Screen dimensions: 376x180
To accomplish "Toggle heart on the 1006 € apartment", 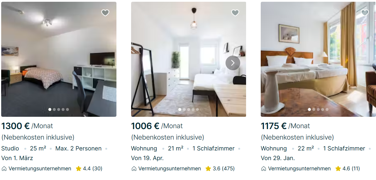I will click(235, 13).
